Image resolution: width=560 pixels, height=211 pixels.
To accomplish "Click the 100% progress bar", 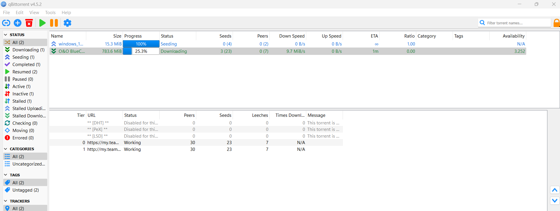I will click(x=141, y=44).
